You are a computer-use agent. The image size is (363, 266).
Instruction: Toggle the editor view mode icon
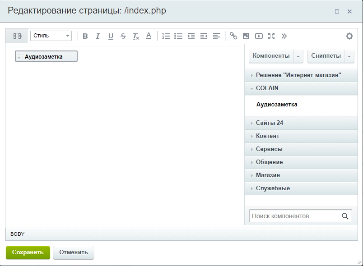click(17, 36)
